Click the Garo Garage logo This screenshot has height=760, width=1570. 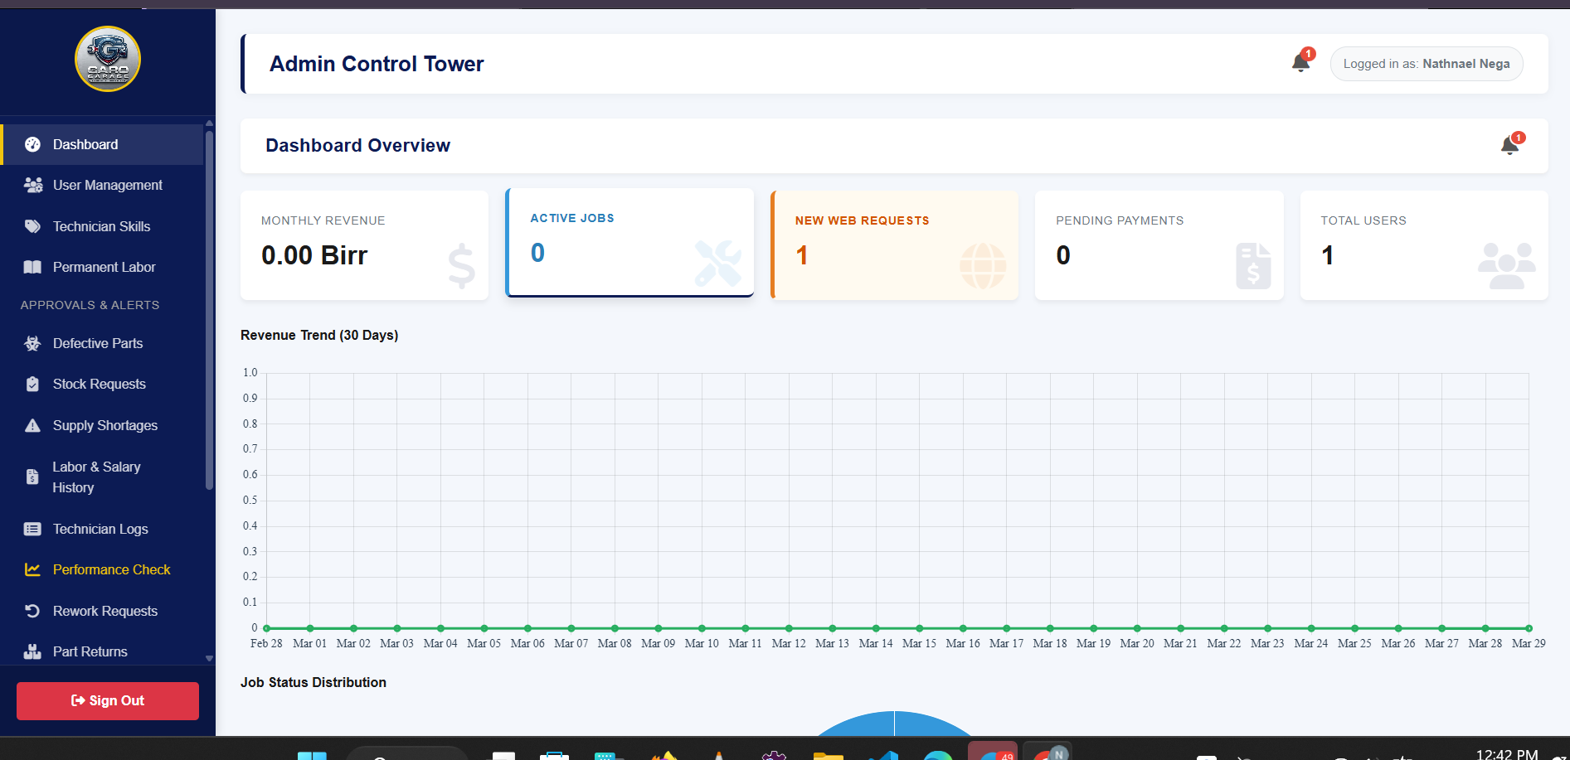click(108, 59)
